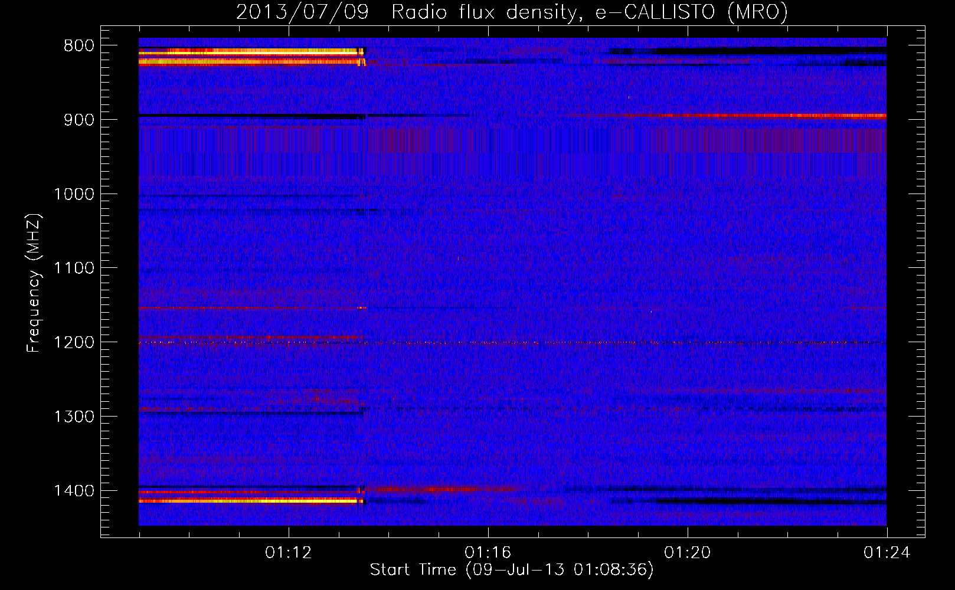Viewport: 955px width, 590px height.
Task: Select the "Frequency (MHZ)" axis label
Action: (x=34, y=283)
